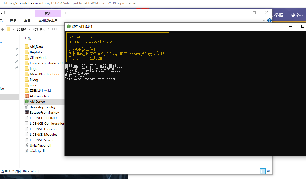Click the 举报 report link
306x179 pixels.
[279, 15]
